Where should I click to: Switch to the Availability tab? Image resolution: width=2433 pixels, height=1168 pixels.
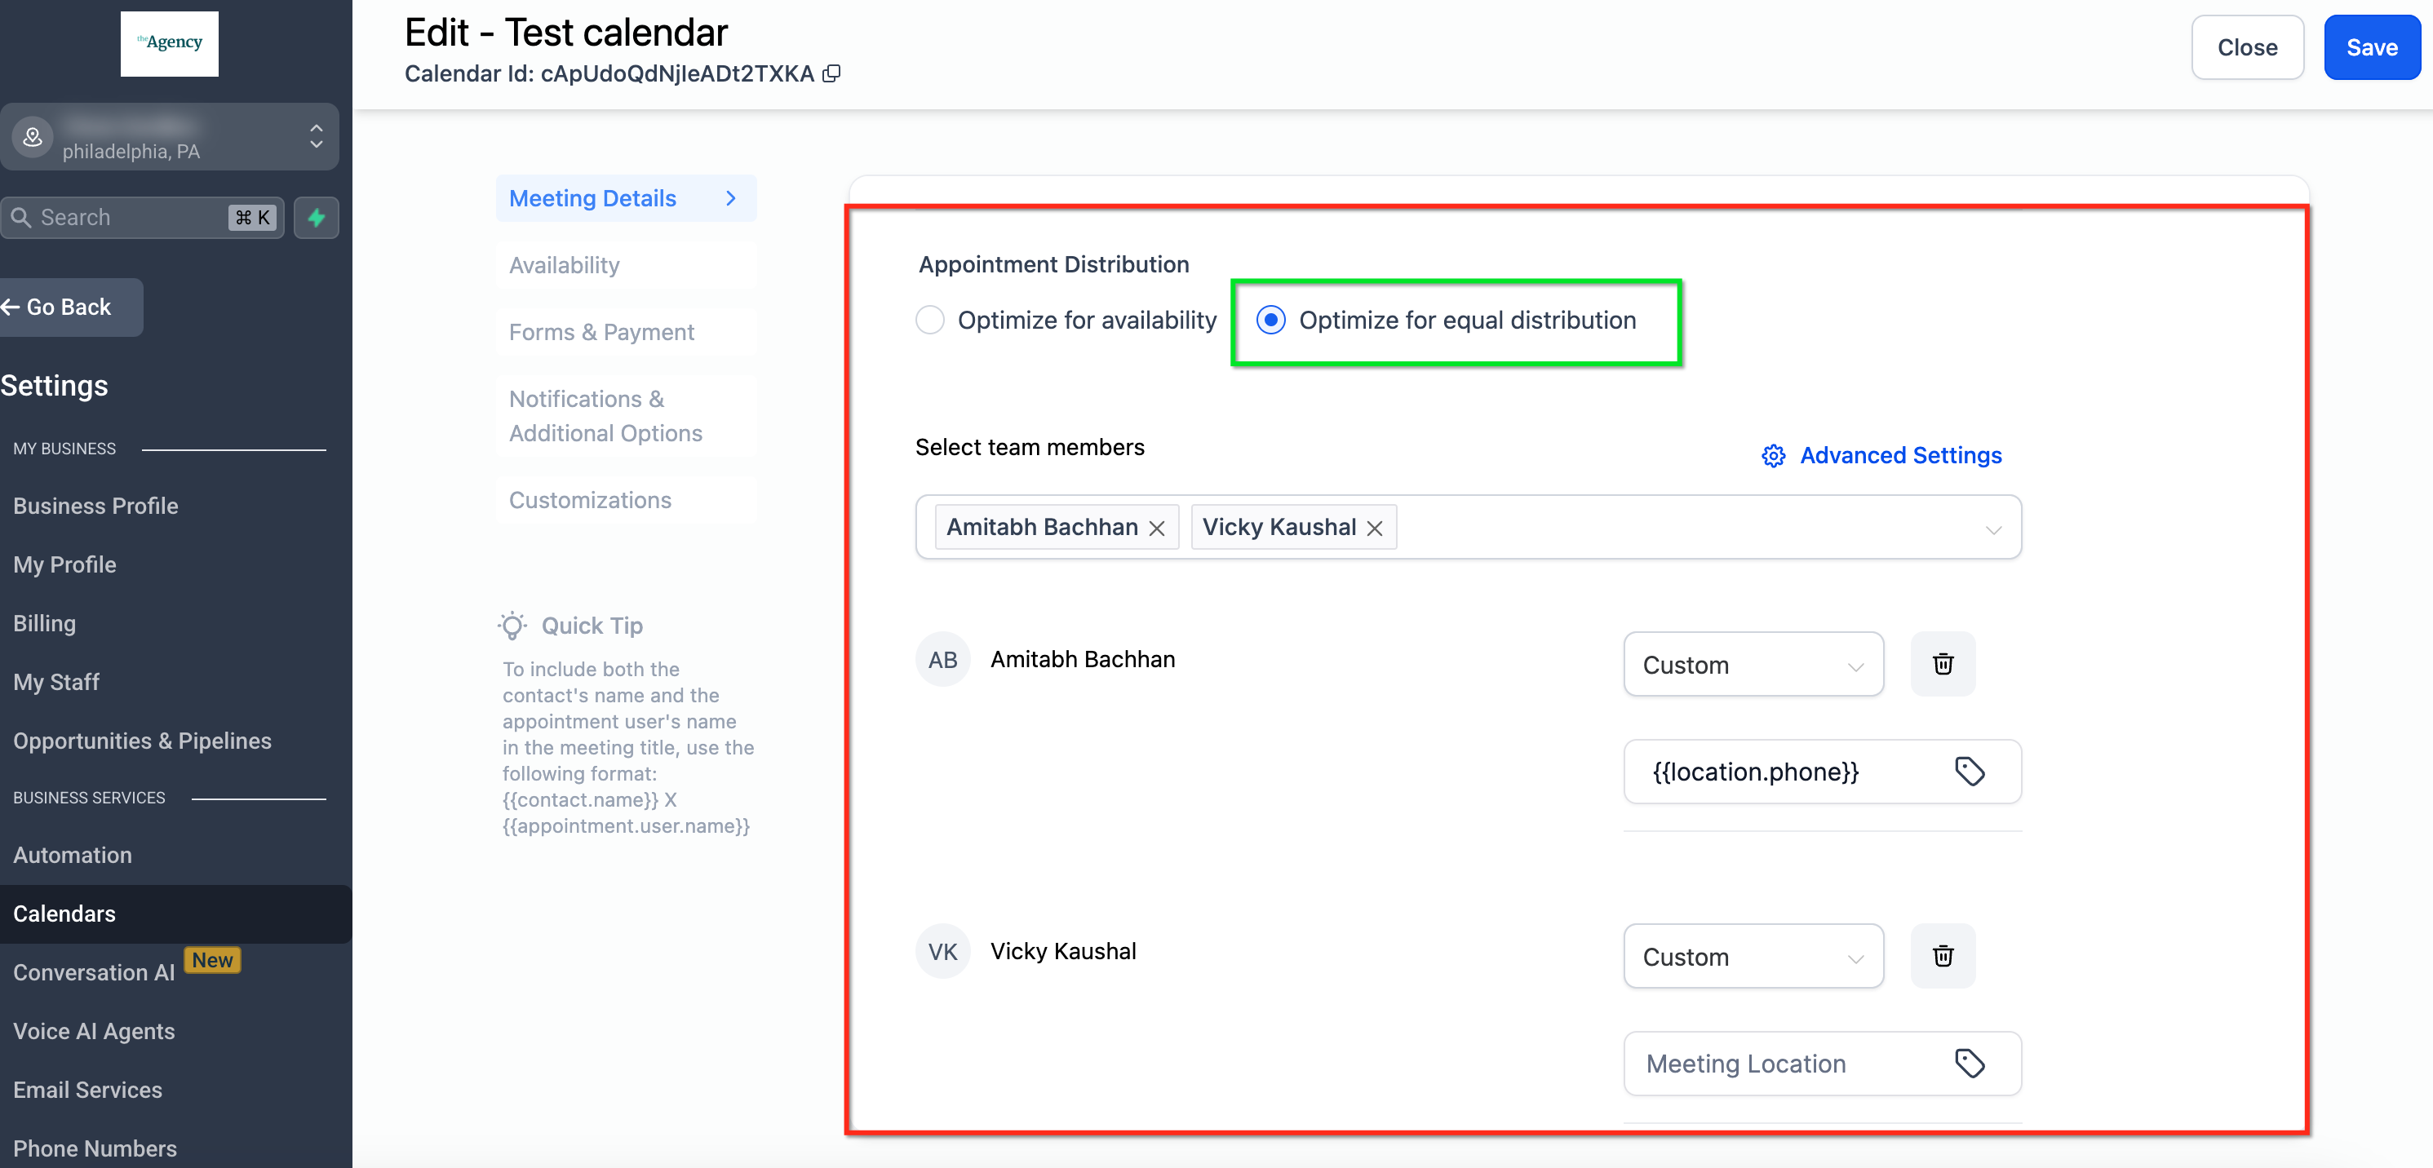(x=565, y=265)
